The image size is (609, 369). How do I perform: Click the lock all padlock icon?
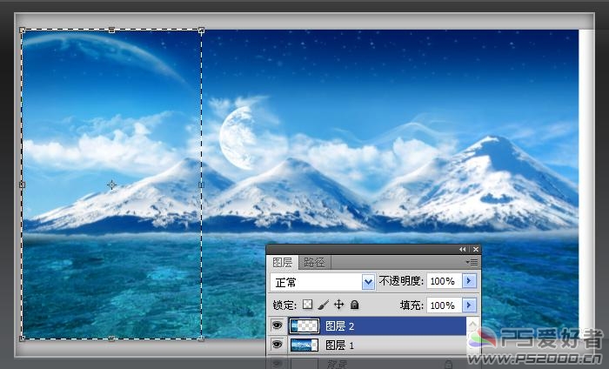coord(354,305)
